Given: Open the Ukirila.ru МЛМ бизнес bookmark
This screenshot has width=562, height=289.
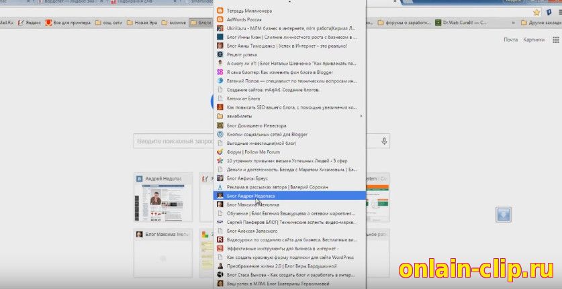Looking at the screenshot, I should [289, 28].
